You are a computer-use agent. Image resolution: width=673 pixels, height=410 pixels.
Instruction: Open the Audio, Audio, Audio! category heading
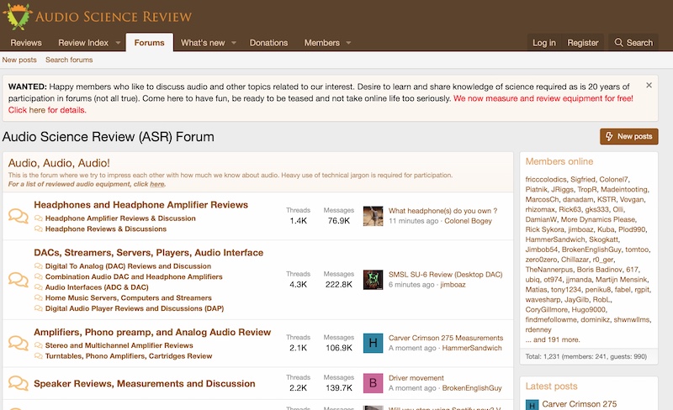point(59,163)
